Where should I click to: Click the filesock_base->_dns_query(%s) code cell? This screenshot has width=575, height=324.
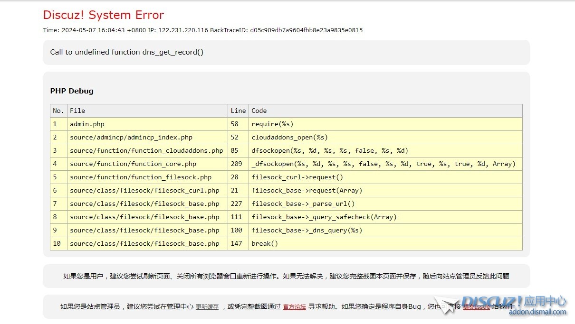click(307, 231)
